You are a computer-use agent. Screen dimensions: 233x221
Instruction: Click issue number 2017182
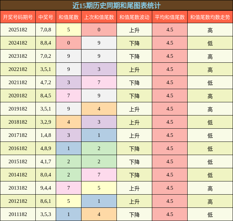coord(18,135)
